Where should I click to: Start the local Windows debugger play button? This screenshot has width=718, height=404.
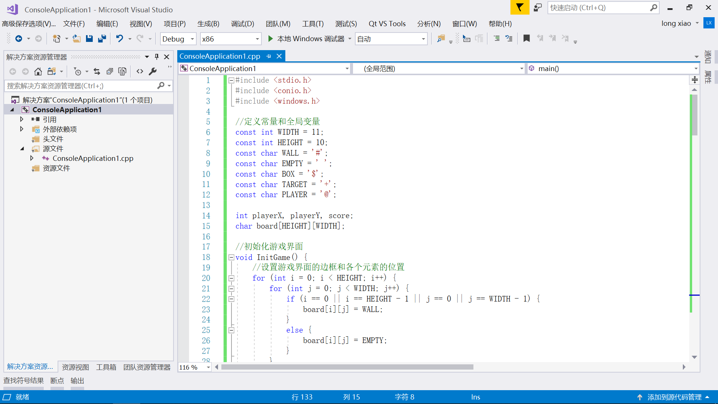270,39
